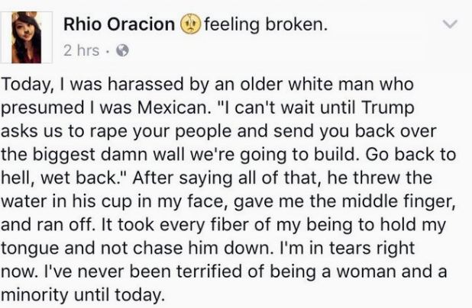This screenshot has width=472, height=308.
Task: Open the "2 hrs" post timestamp
Action: [x=81, y=50]
